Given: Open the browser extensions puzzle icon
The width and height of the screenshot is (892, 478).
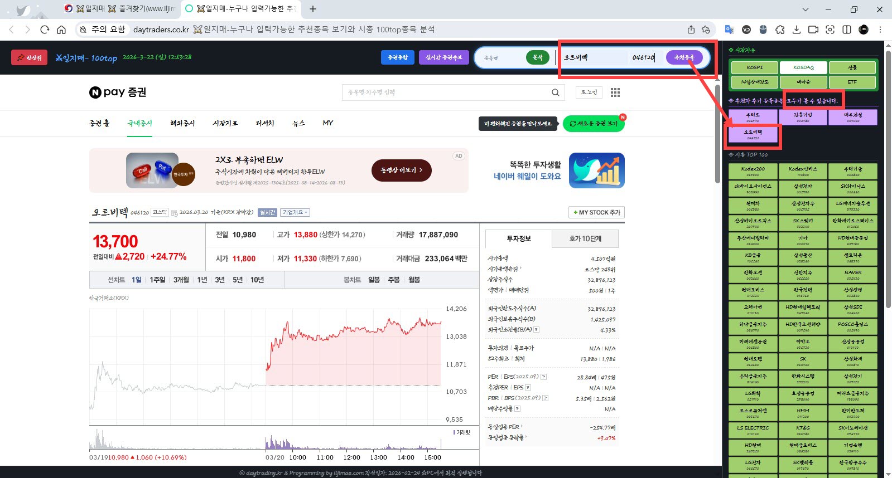Looking at the screenshot, I should (x=780, y=30).
